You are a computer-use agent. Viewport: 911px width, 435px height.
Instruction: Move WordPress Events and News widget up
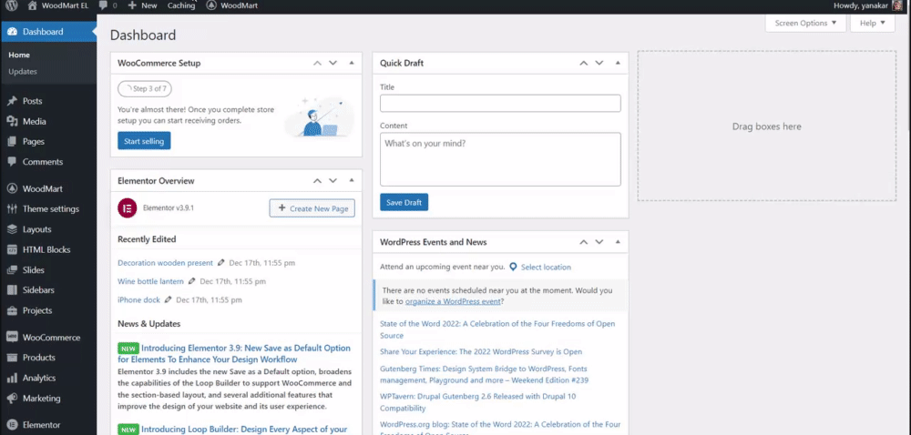pos(583,242)
